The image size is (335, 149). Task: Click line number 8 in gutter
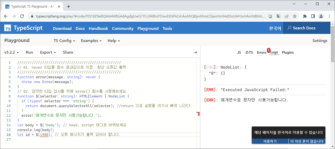[10, 96]
